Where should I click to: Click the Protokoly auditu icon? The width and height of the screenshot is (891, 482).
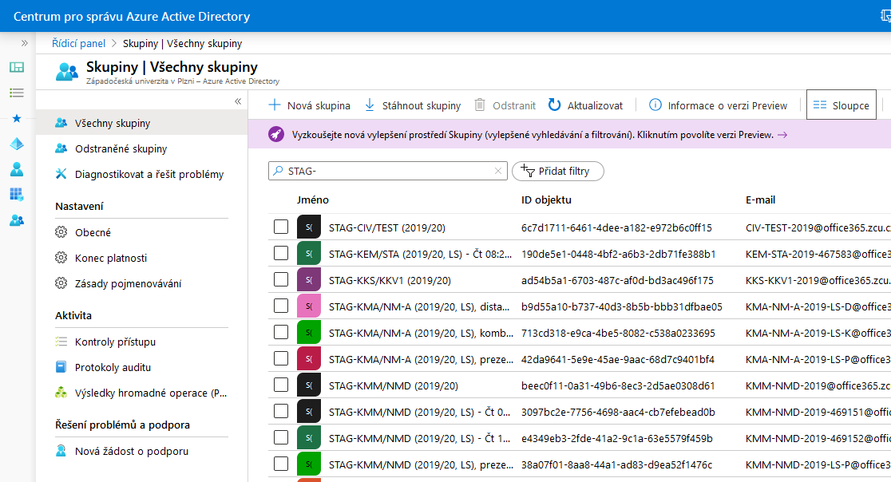pyautogui.click(x=61, y=367)
